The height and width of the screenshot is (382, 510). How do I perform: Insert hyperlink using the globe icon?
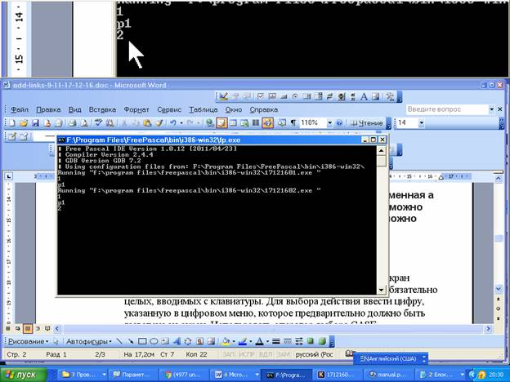pos(210,123)
